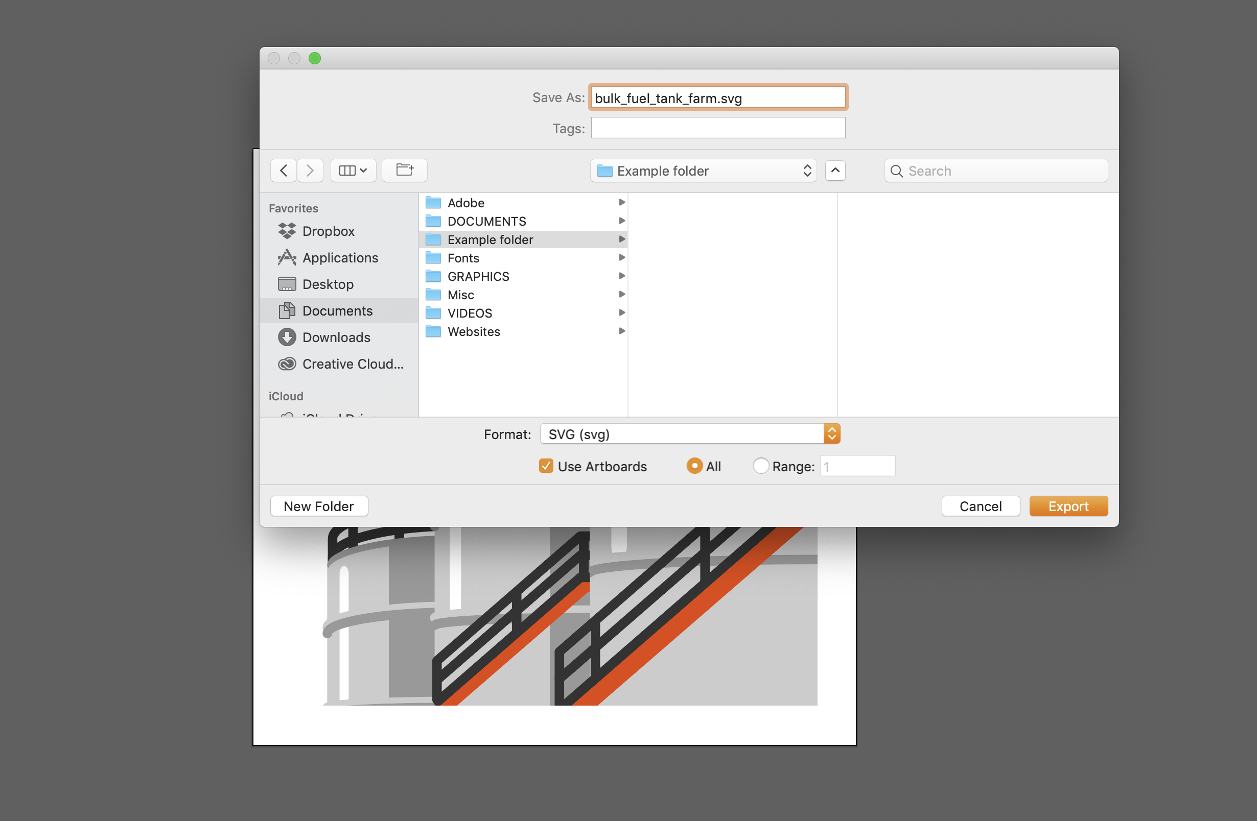Select the All artboards radio button
The height and width of the screenshot is (821, 1257).
click(x=694, y=466)
